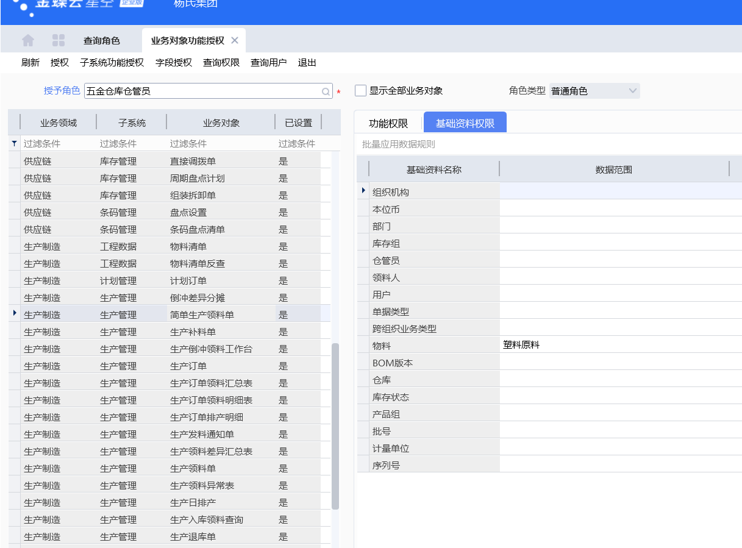742x548 pixels.
Task: Click the 库存状态 base data row
Action: pyautogui.click(x=549, y=397)
